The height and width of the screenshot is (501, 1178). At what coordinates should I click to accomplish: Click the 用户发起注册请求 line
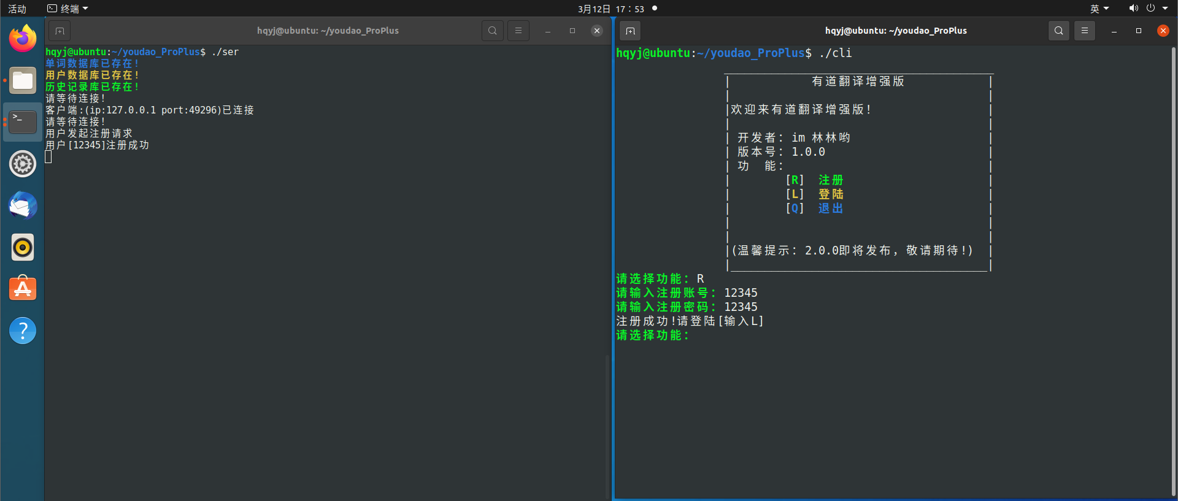(x=89, y=134)
